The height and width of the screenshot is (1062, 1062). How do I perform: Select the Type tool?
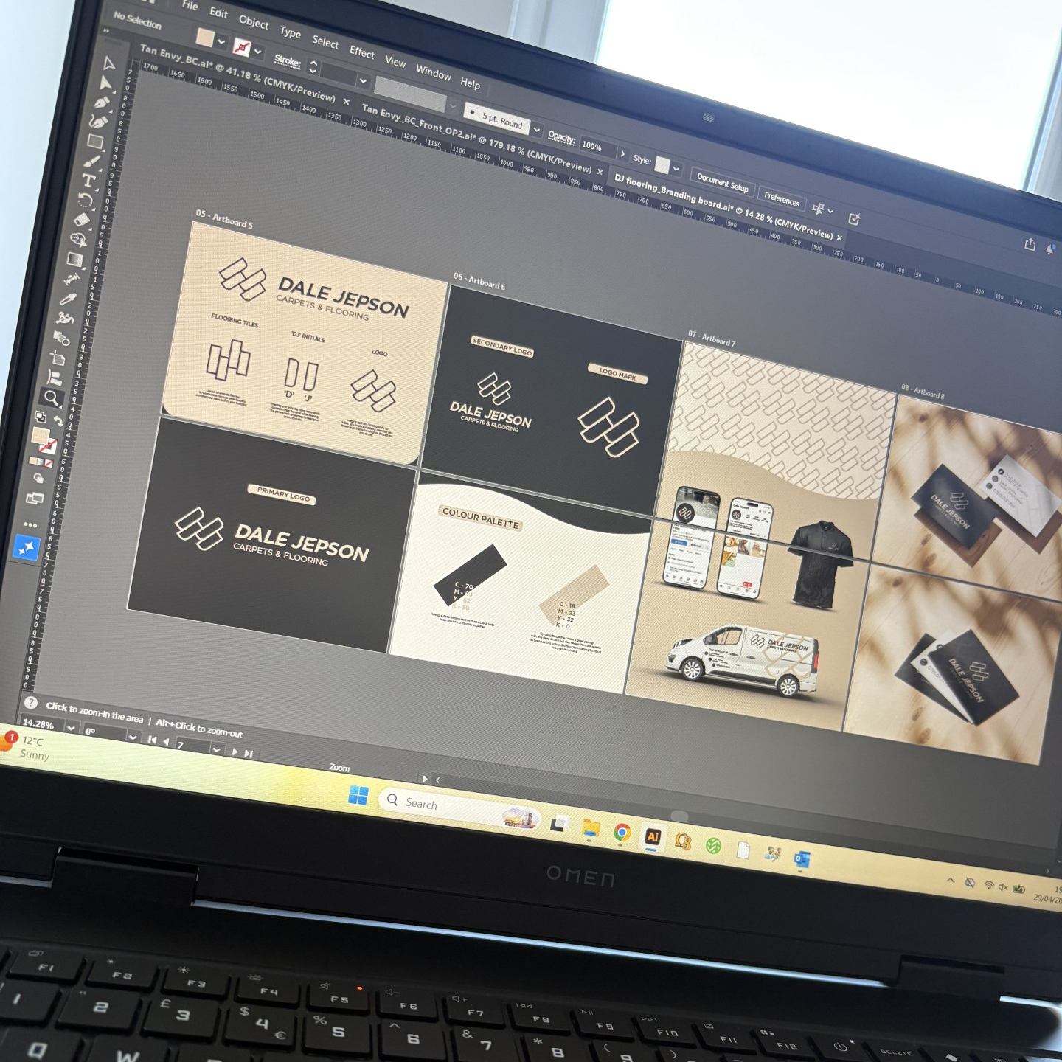(88, 180)
